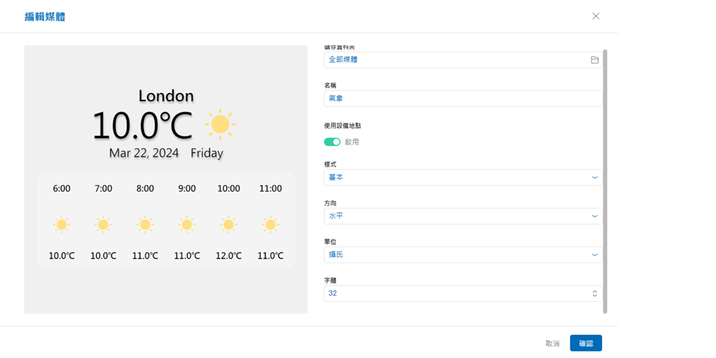Click the sun icon under 6:00

point(62,224)
